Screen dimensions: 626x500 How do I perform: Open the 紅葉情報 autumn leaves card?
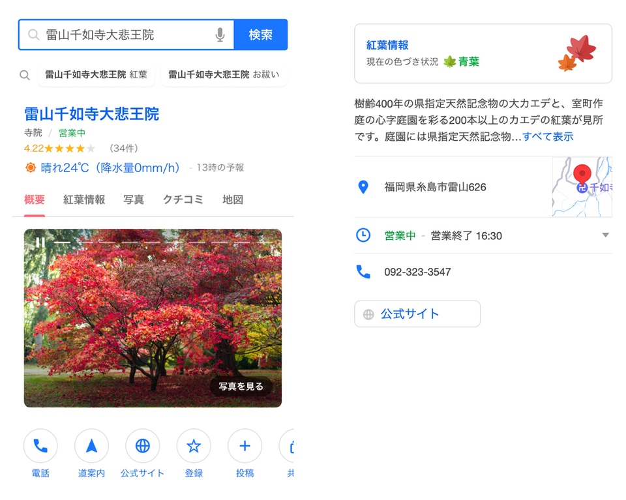tap(483, 53)
